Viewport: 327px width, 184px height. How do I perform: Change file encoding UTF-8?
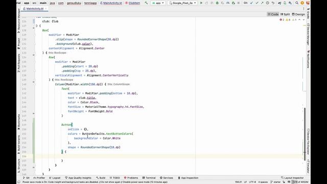[x=252, y=182]
